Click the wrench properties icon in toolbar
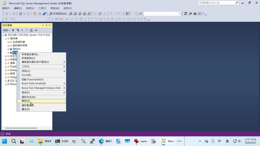 [190, 14]
